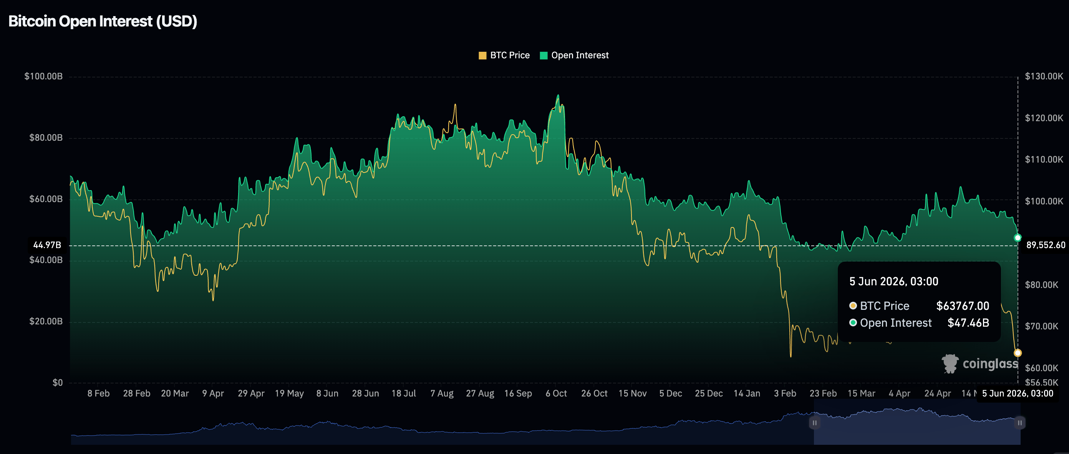1069x454 pixels.
Task: Click the $60.00K right axis label
Action: [1042, 368]
